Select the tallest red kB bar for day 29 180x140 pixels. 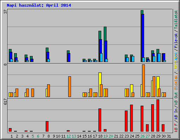pyautogui.click(x=158, y=115)
